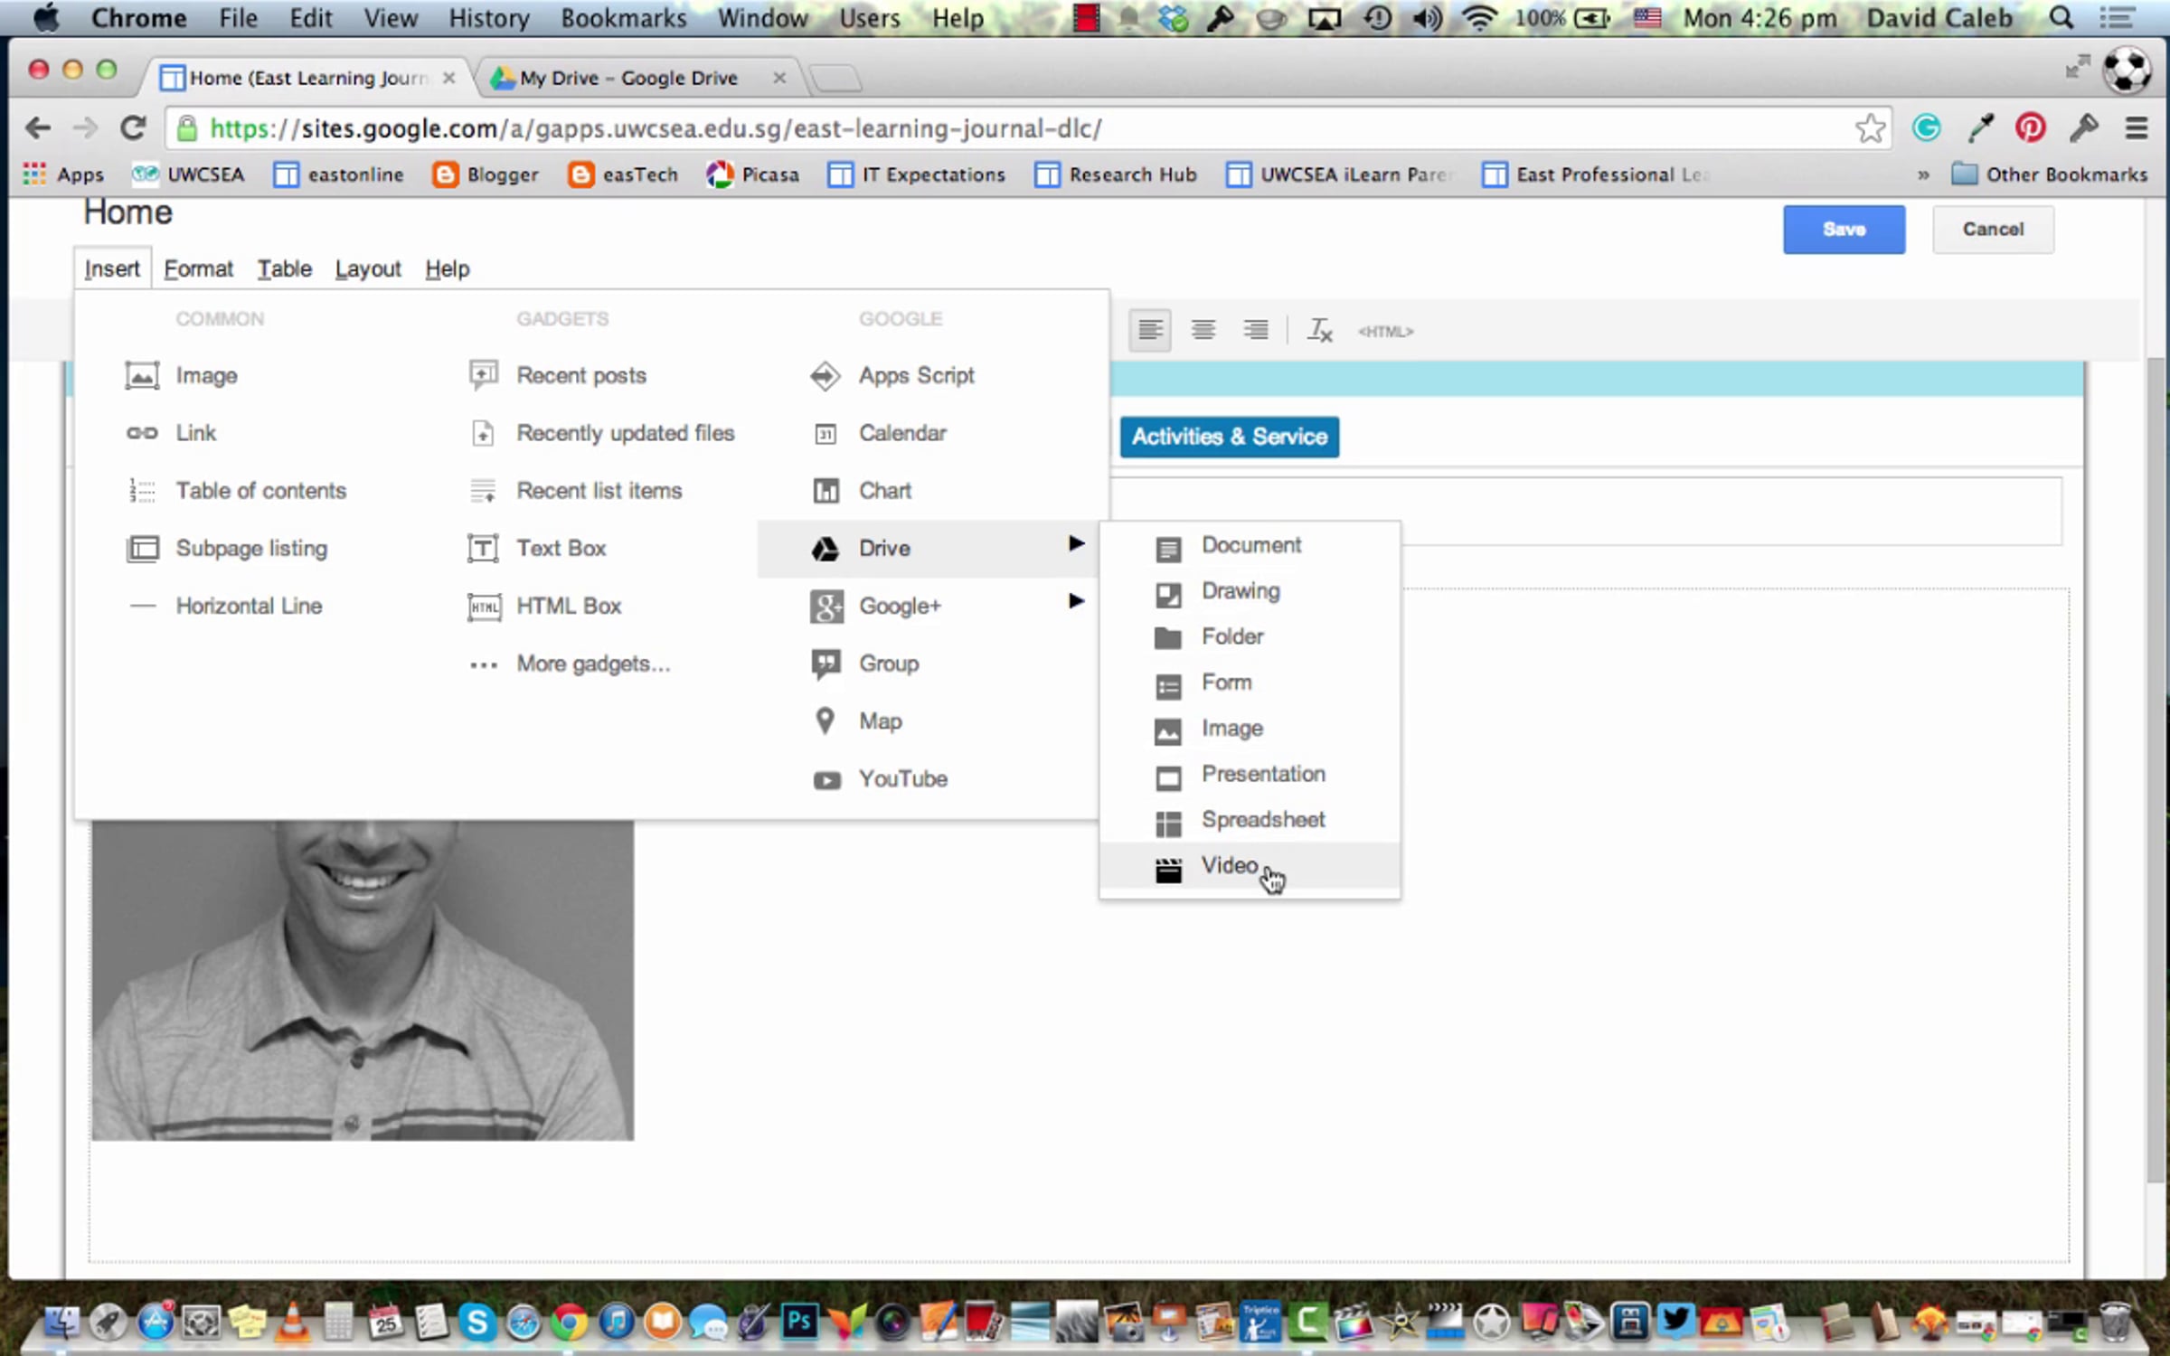Click the Activities & Service button
This screenshot has width=2170, height=1356.
pos(1229,437)
